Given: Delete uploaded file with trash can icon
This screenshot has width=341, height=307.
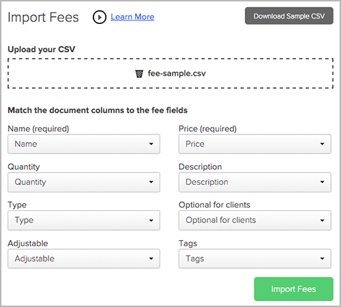Looking at the screenshot, I should (139, 74).
